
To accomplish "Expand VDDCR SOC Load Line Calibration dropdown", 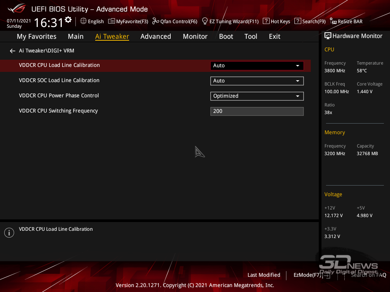I will coord(257,81).
